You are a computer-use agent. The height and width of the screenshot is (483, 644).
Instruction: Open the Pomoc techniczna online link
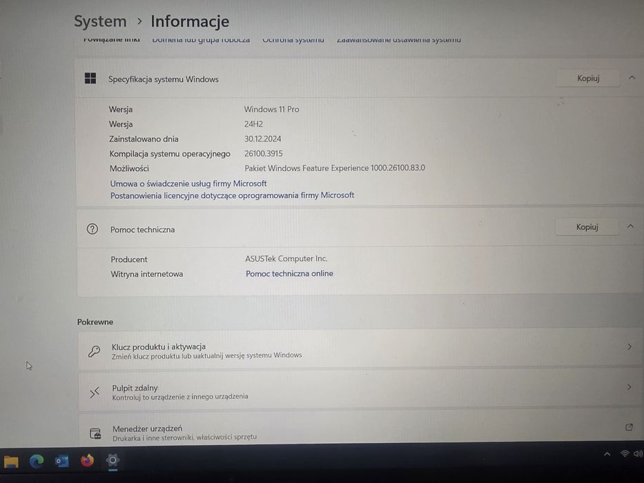click(289, 273)
